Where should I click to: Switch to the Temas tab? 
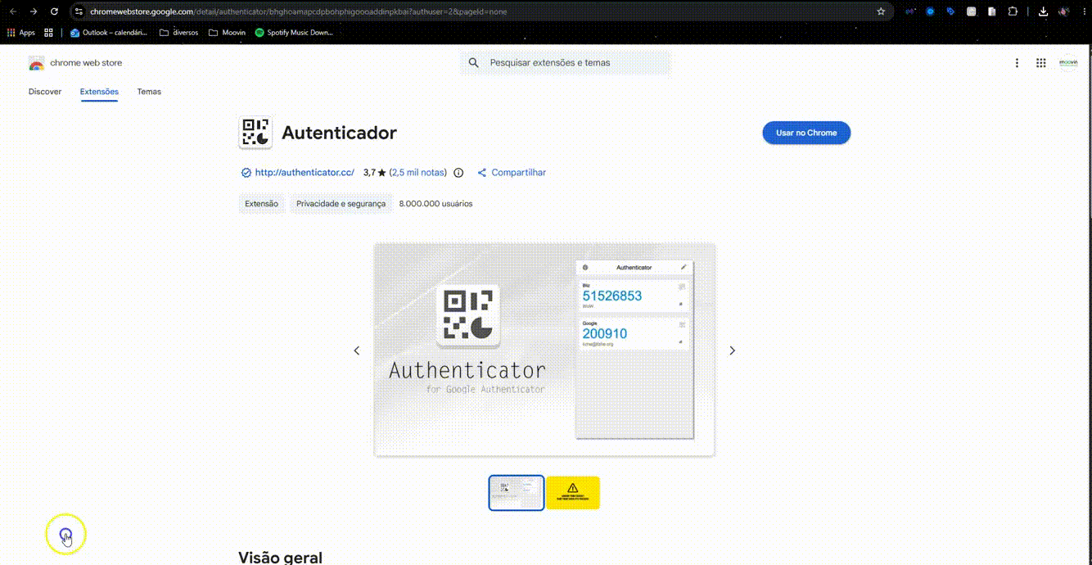tap(149, 92)
